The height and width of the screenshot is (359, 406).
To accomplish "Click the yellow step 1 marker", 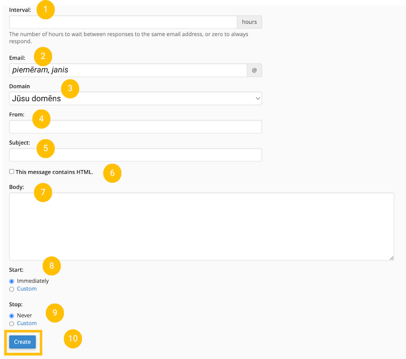I will pos(45,10).
